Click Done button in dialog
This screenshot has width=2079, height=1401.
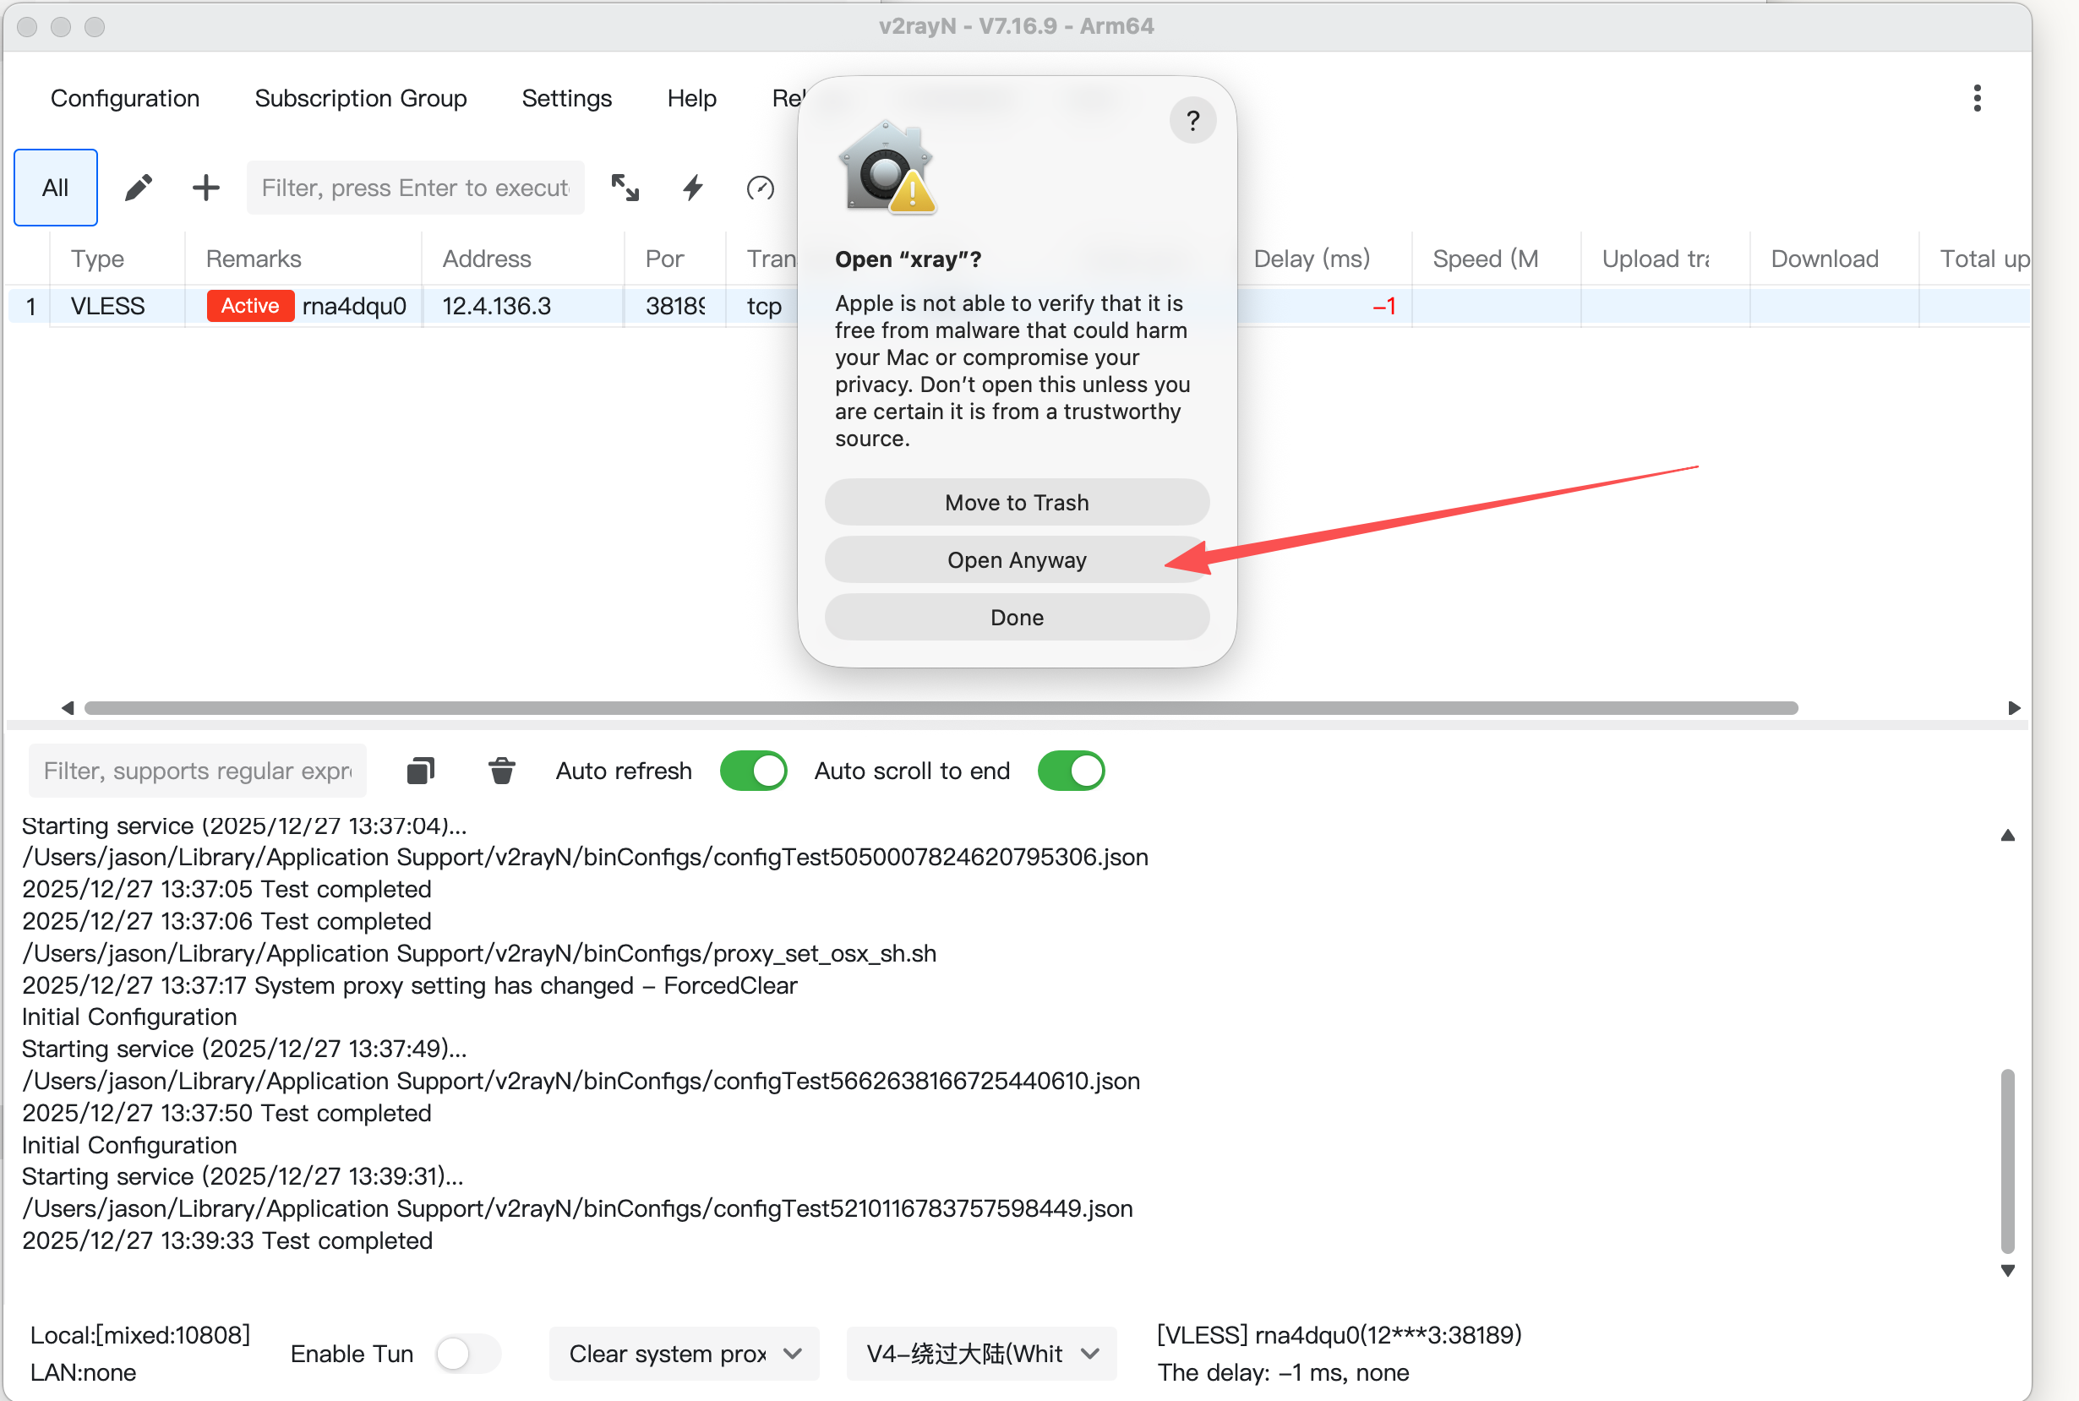coord(1017,617)
